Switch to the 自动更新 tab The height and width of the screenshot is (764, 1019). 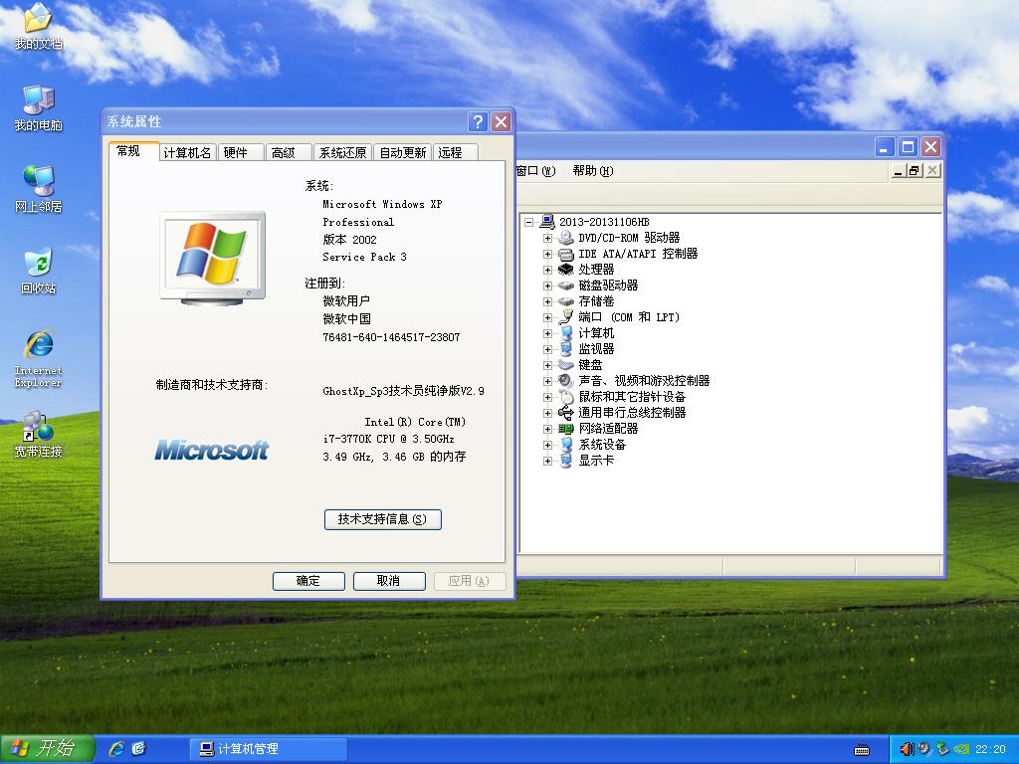coord(403,152)
